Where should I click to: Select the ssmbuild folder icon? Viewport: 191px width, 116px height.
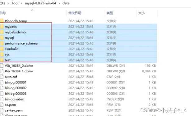click(x=2, y=49)
